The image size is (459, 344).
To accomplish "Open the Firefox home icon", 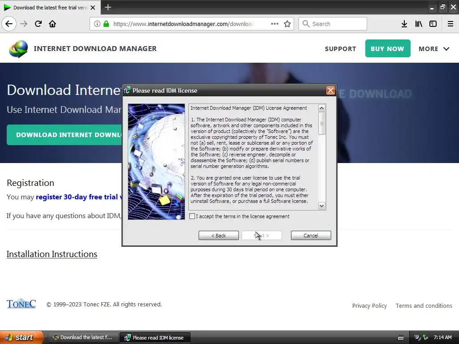I will coord(52,24).
